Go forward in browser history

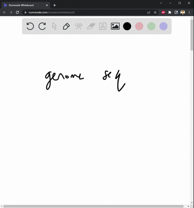coord(11,12)
